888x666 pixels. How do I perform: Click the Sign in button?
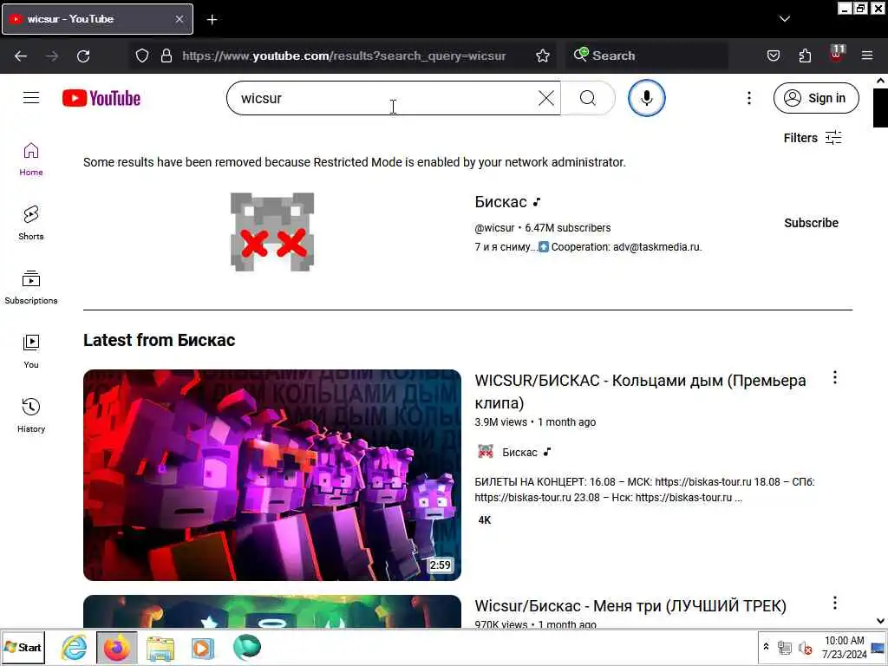pos(815,98)
